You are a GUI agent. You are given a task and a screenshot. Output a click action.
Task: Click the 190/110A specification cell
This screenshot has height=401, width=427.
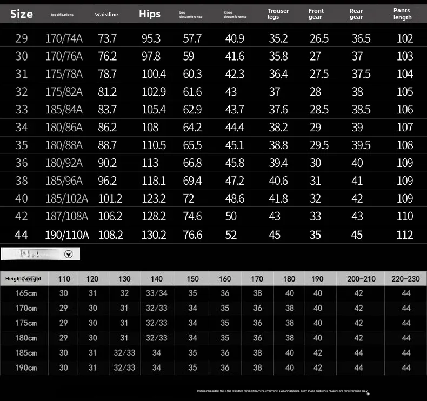[x=67, y=235]
